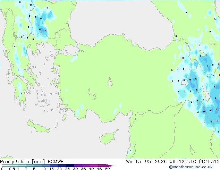Click the legend scale label "45"
The width and height of the screenshot is (220, 170).
coord(99,169)
